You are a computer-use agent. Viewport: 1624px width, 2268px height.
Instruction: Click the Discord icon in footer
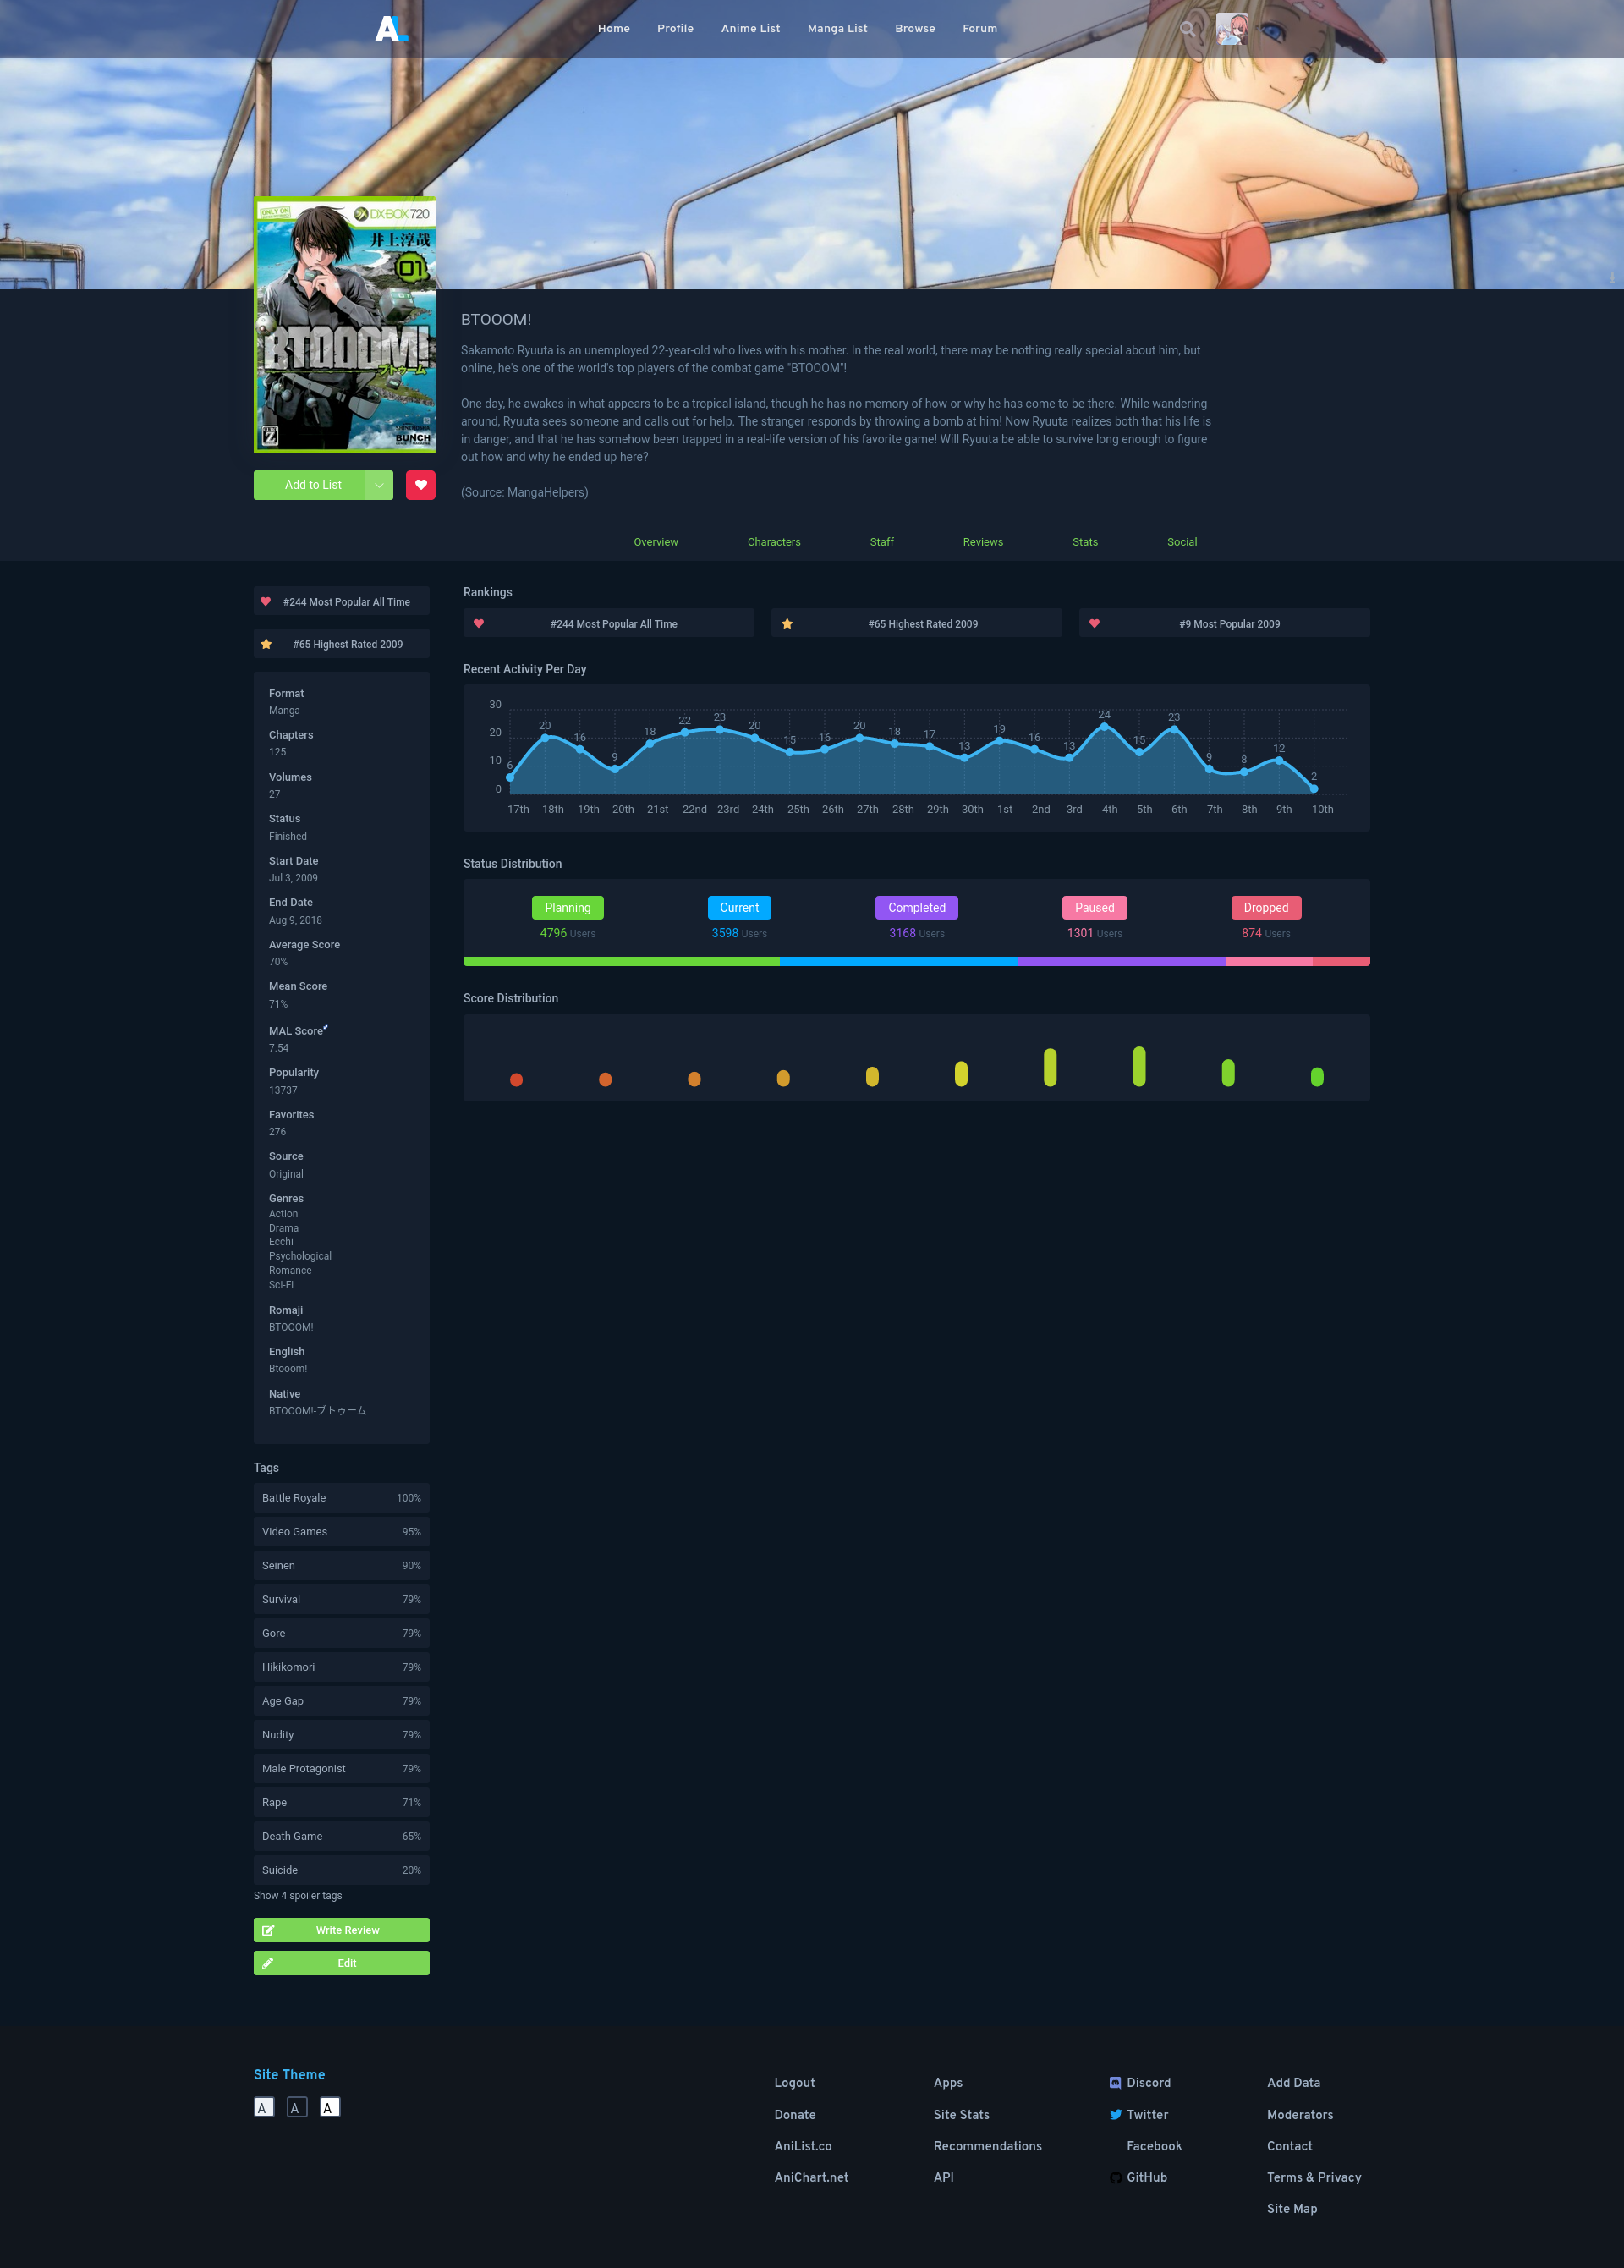pyautogui.click(x=1115, y=2083)
